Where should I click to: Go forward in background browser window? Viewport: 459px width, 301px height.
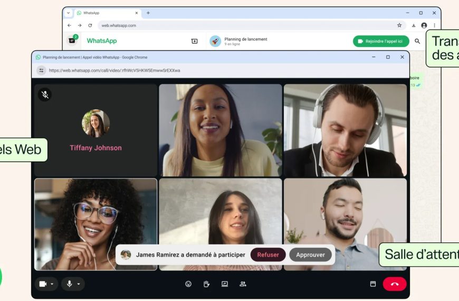(80, 25)
